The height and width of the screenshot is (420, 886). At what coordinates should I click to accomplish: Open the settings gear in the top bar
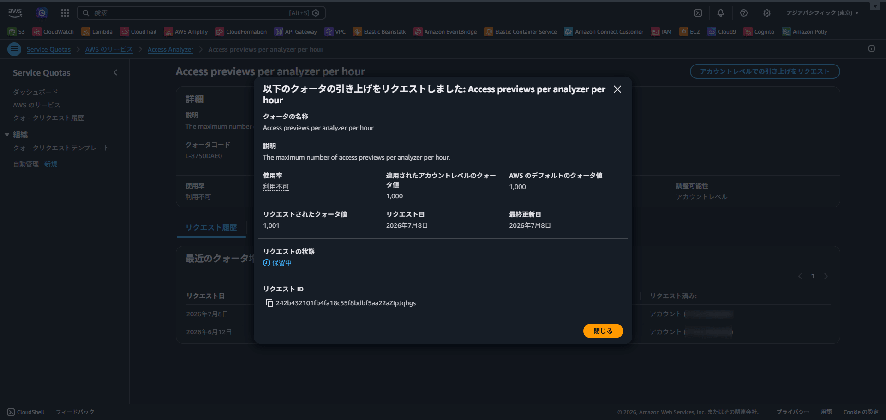766,13
